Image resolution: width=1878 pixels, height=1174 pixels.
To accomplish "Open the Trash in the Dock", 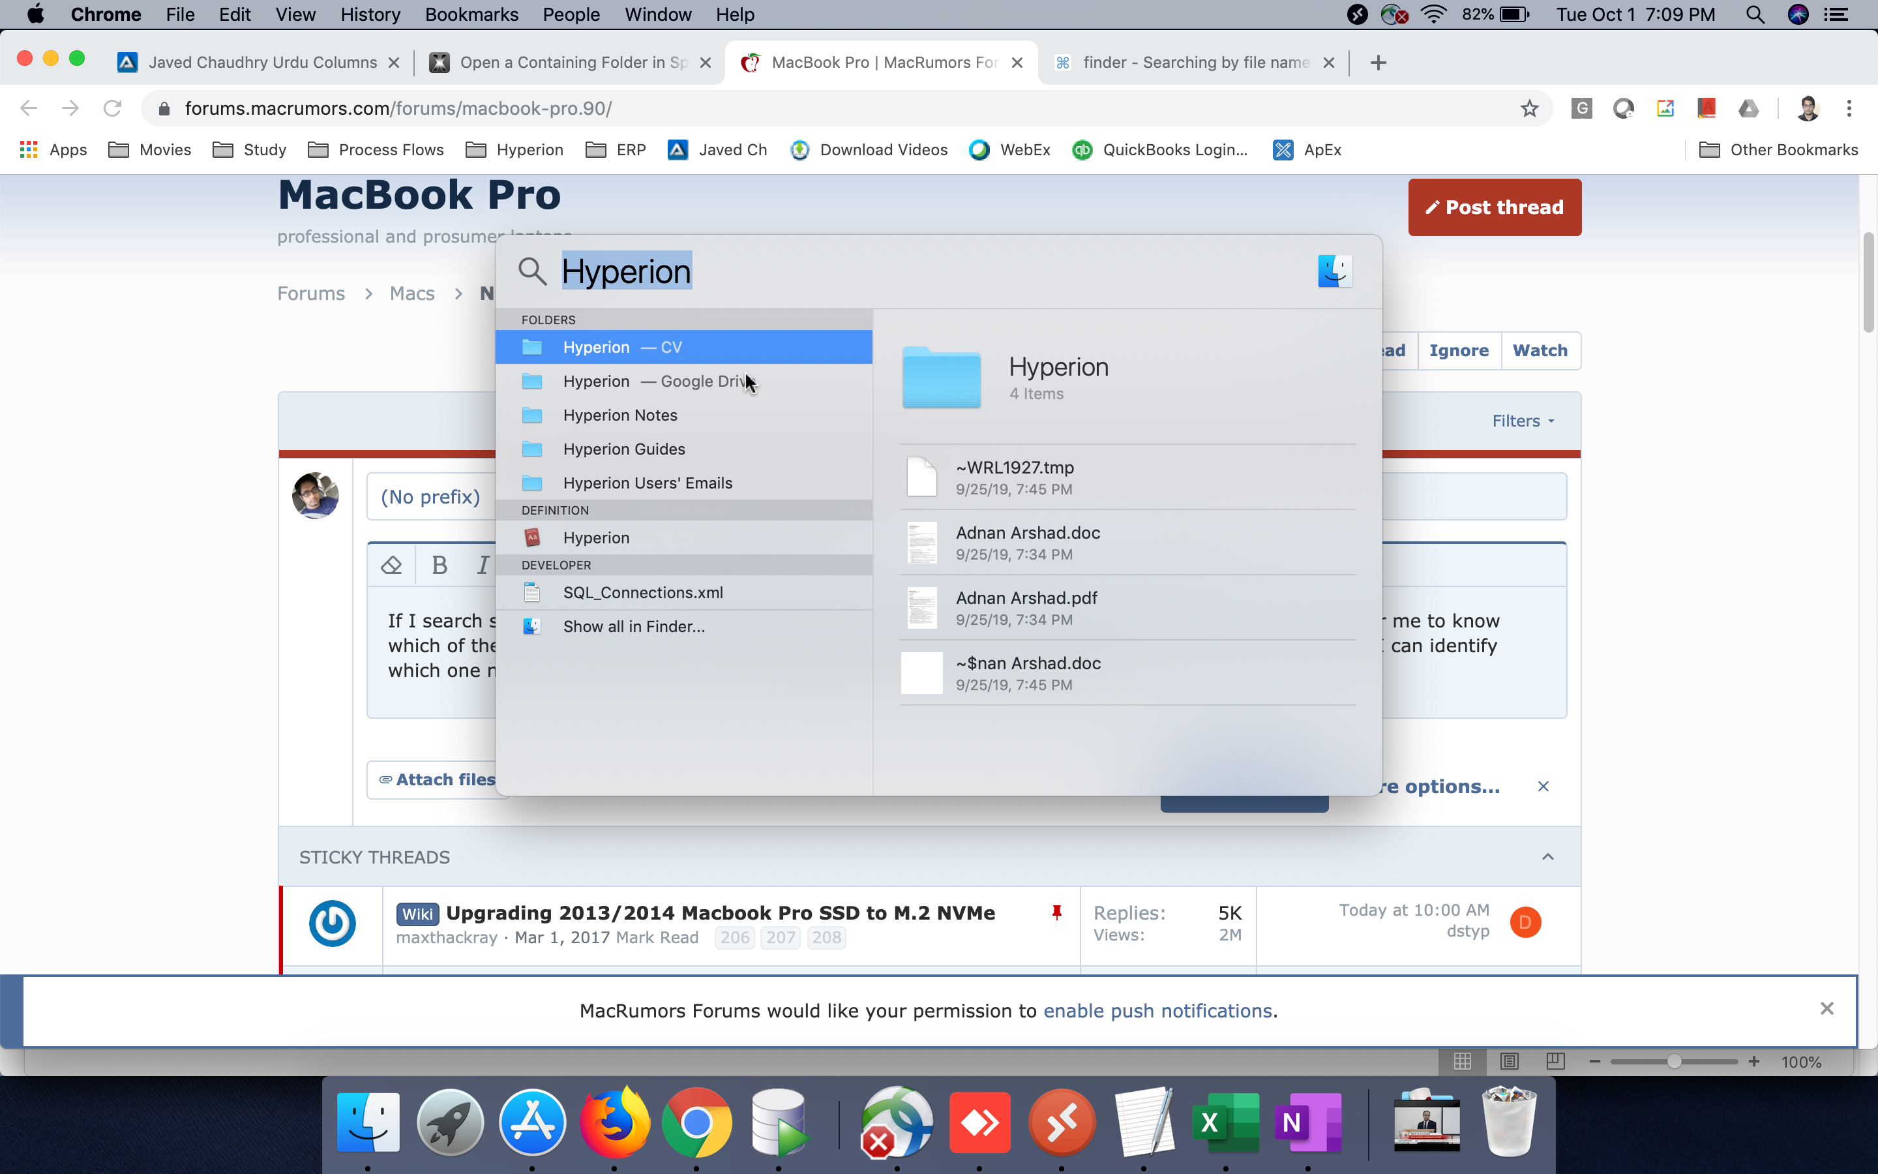I will click(1509, 1121).
